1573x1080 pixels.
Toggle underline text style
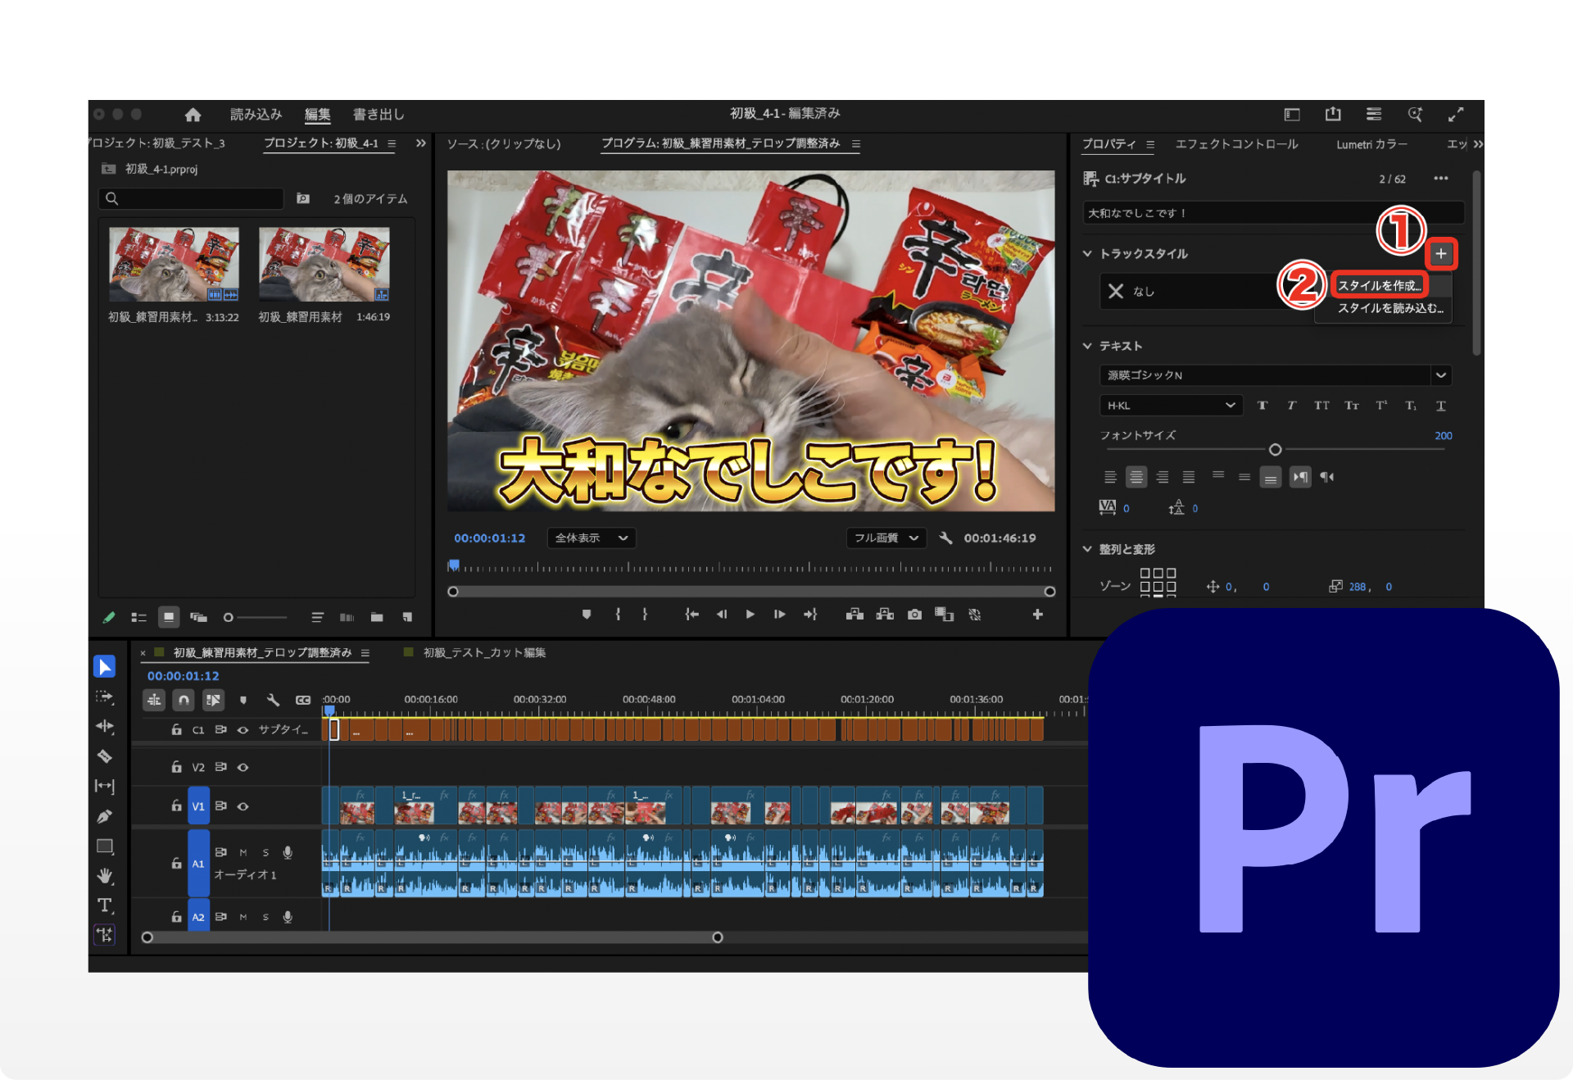pyautogui.click(x=1441, y=406)
